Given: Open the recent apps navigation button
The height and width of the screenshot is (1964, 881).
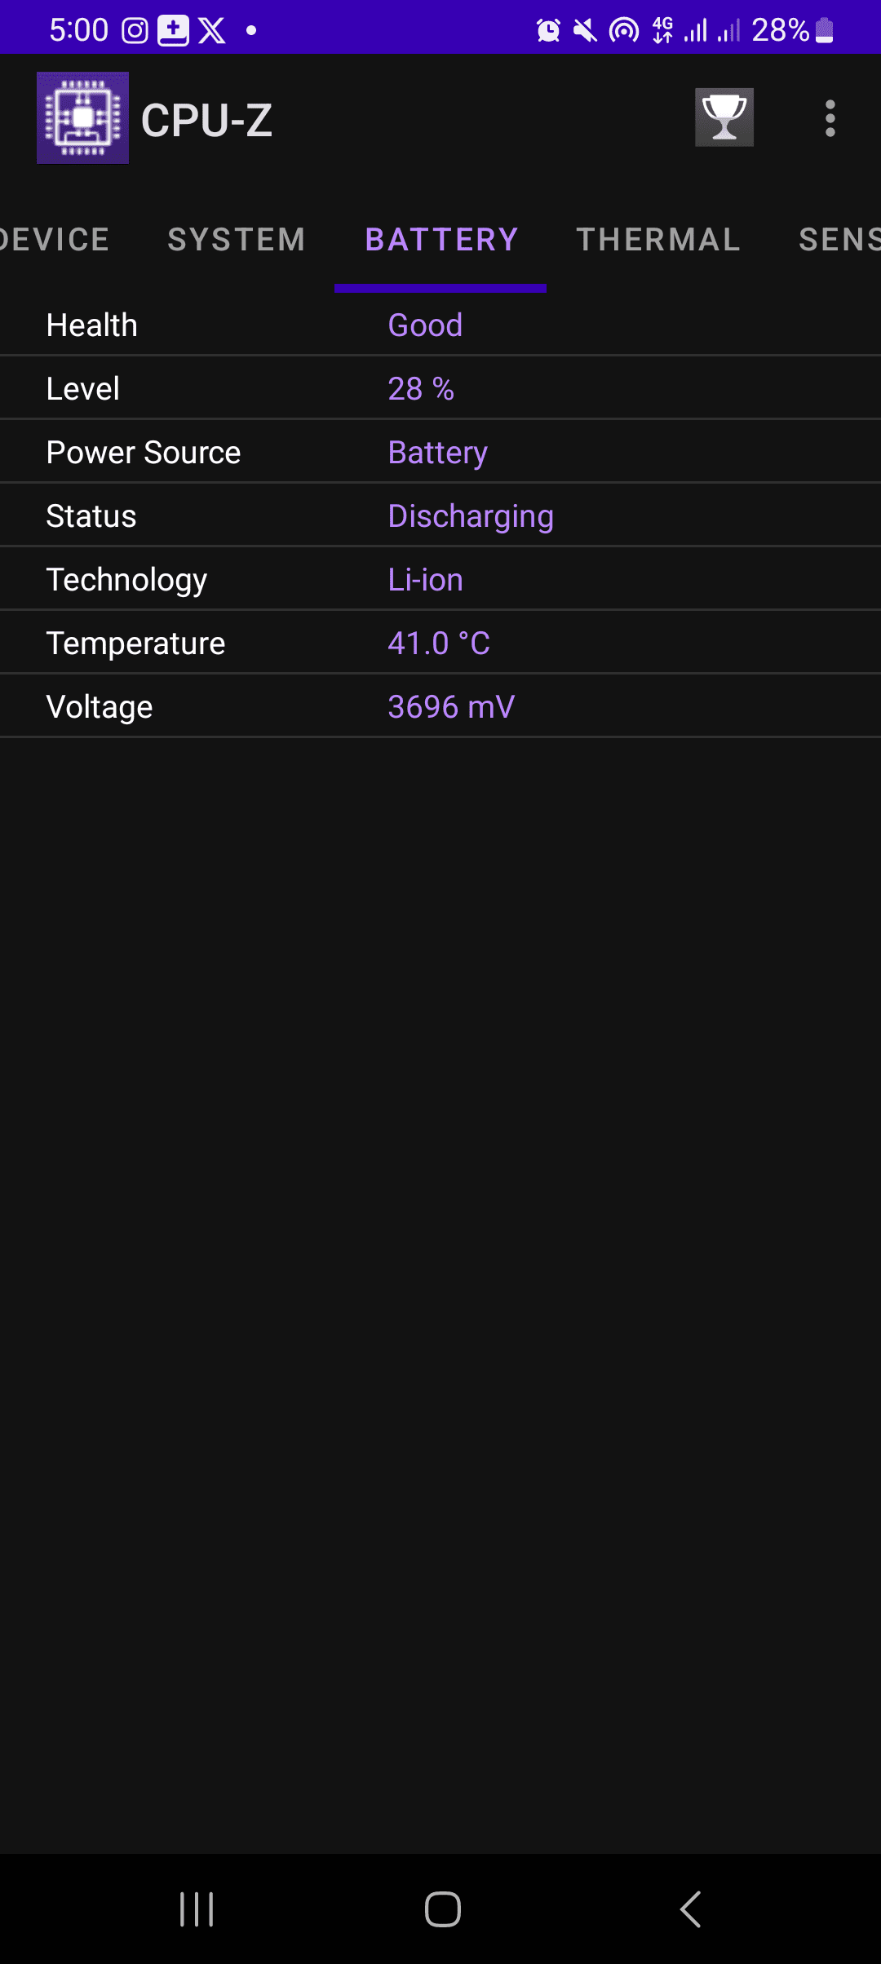Looking at the screenshot, I should click(197, 1909).
